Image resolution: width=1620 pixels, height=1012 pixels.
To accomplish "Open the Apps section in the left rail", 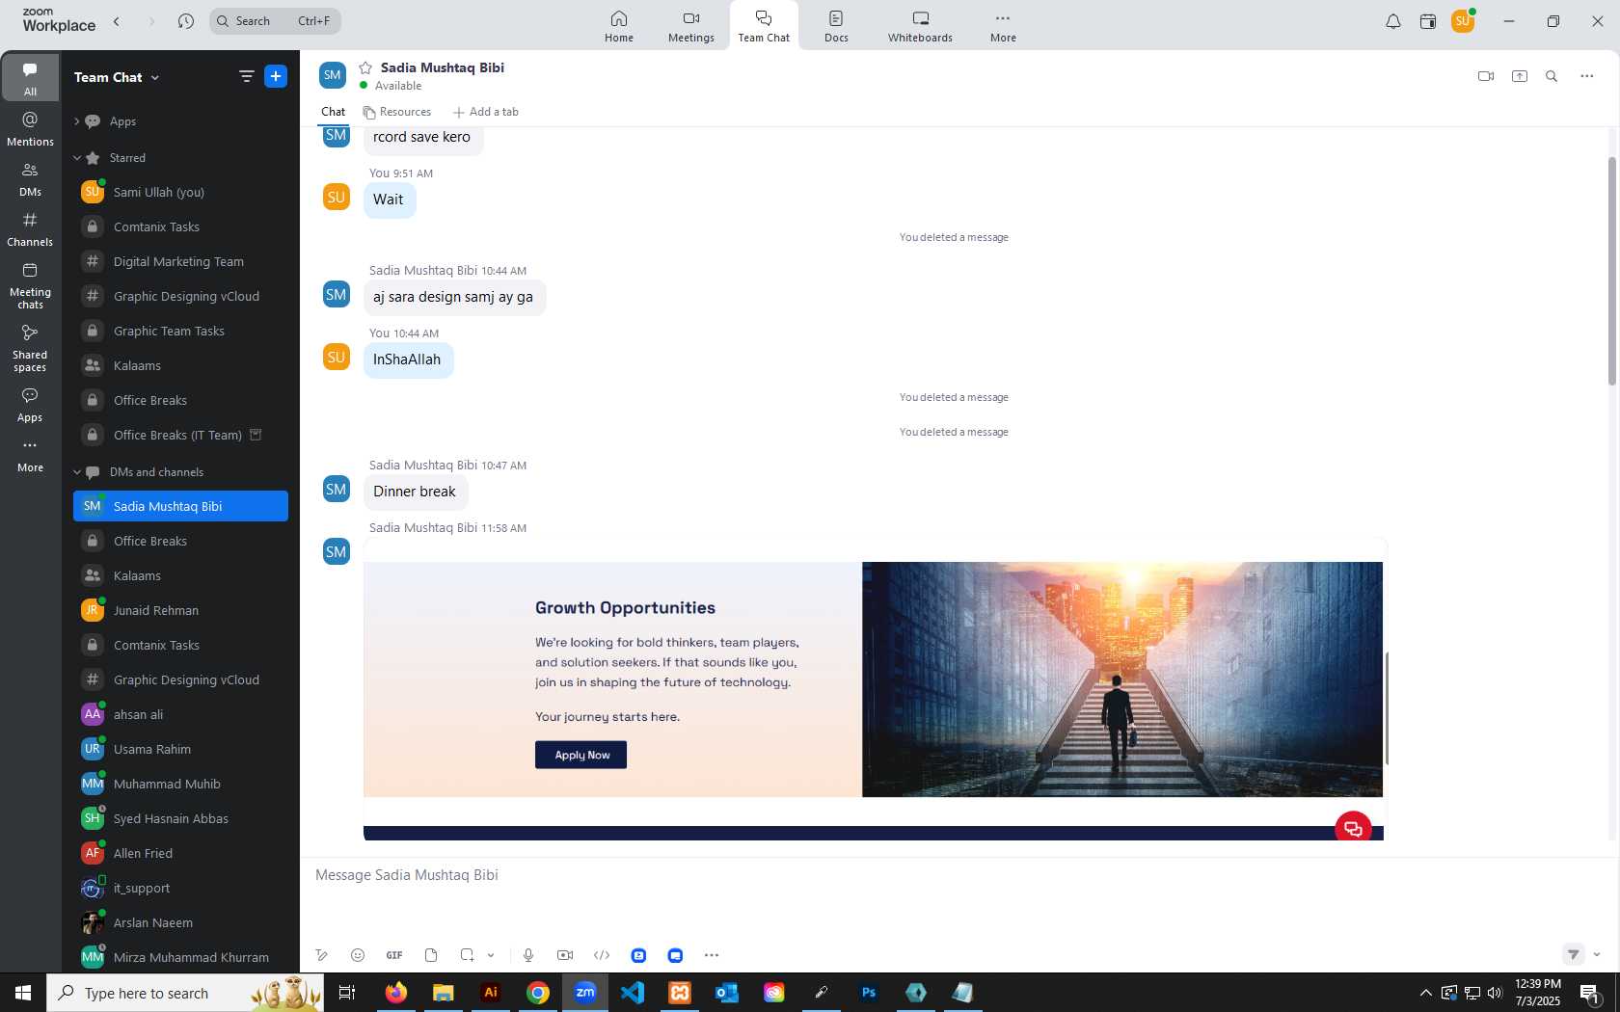I will pyautogui.click(x=30, y=405).
